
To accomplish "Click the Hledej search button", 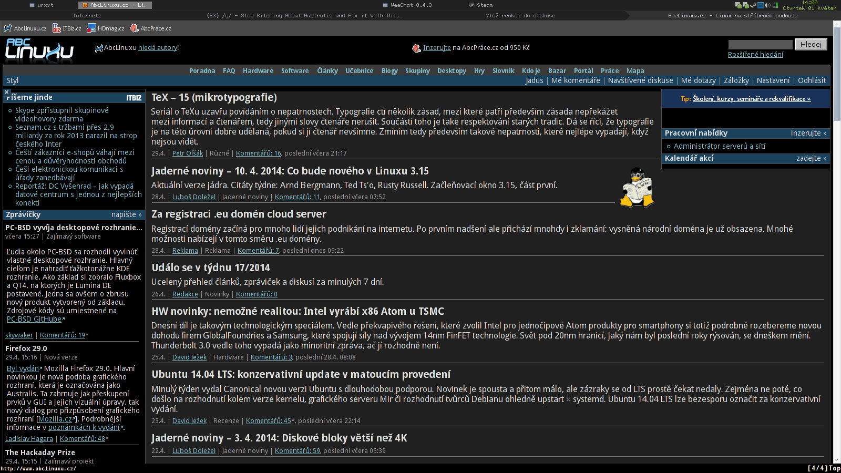I will 811,45.
